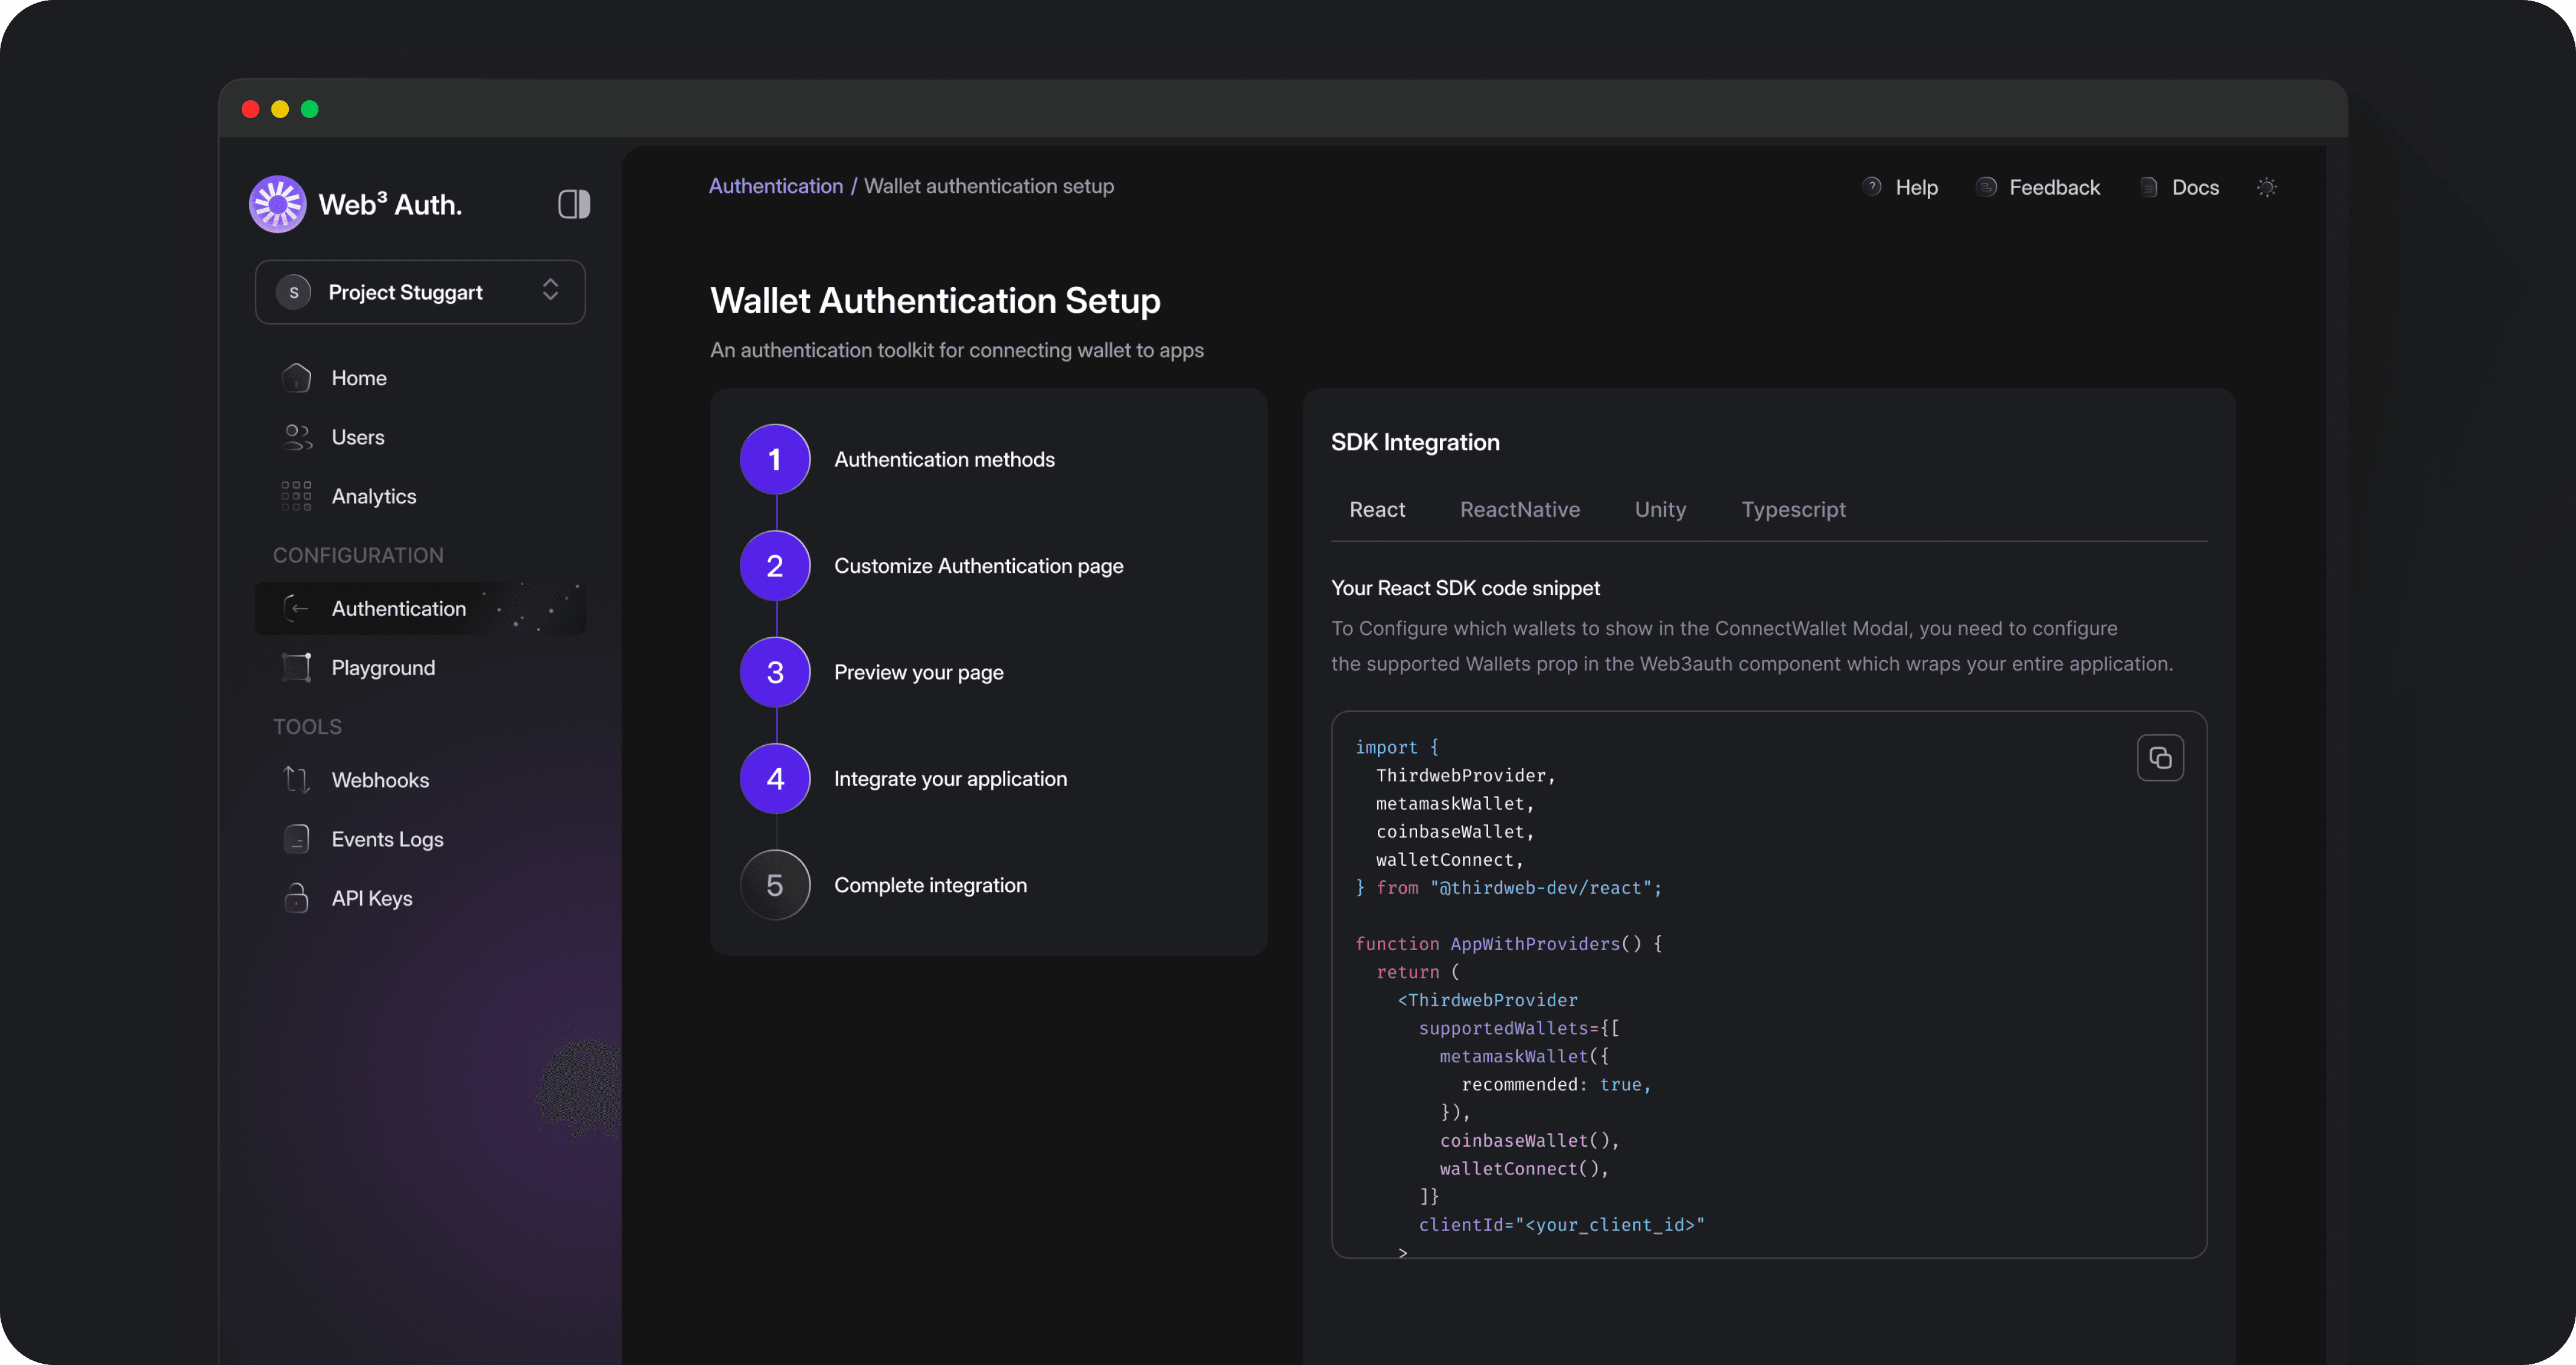The image size is (2576, 1365).
Task: Click the "@thirdweb-dev/react" import string
Action: pos(1541,888)
